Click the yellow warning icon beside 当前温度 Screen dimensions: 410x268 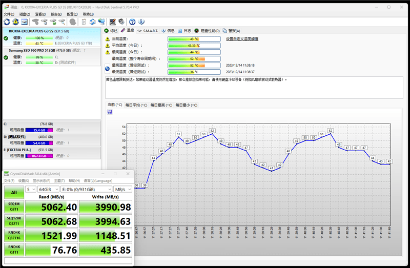tap(108, 39)
